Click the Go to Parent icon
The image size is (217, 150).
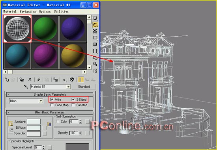point(87,80)
